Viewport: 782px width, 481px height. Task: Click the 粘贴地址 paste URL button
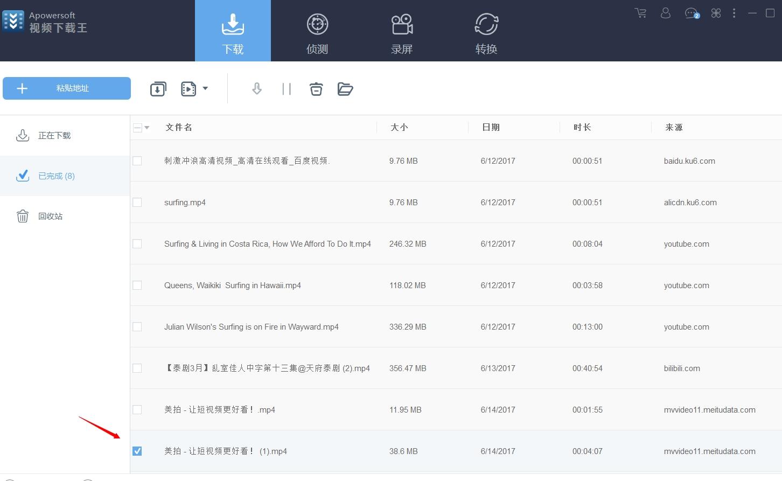pyautogui.click(x=67, y=88)
